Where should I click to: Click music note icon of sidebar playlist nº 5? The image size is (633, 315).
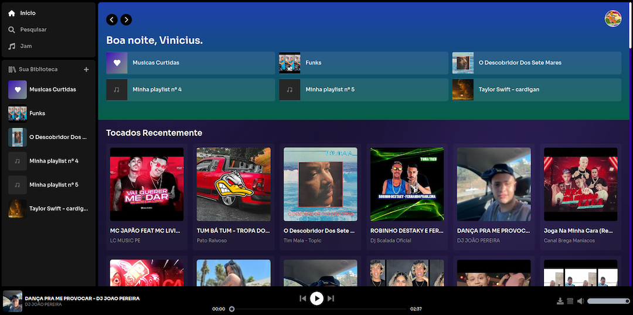tap(18, 185)
